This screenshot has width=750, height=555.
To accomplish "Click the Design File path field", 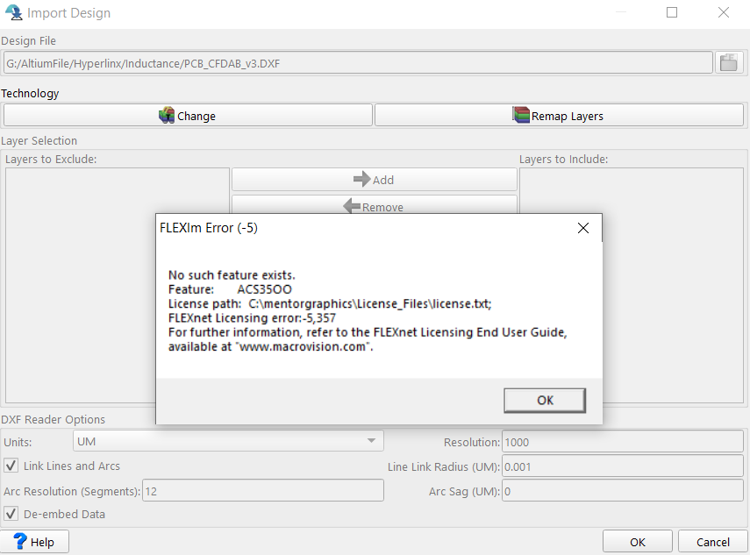I will coord(357,63).
